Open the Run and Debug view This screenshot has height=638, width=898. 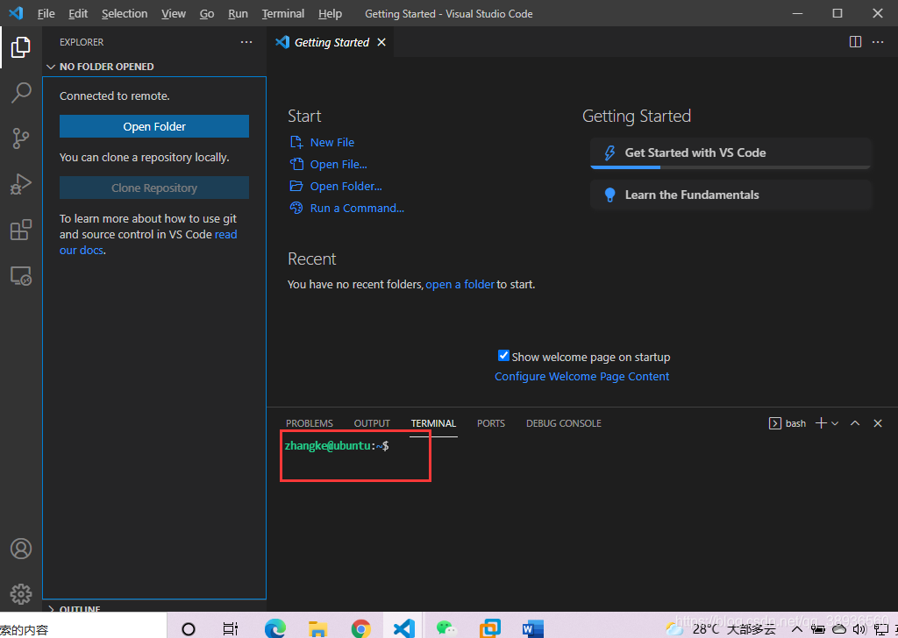(21, 184)
